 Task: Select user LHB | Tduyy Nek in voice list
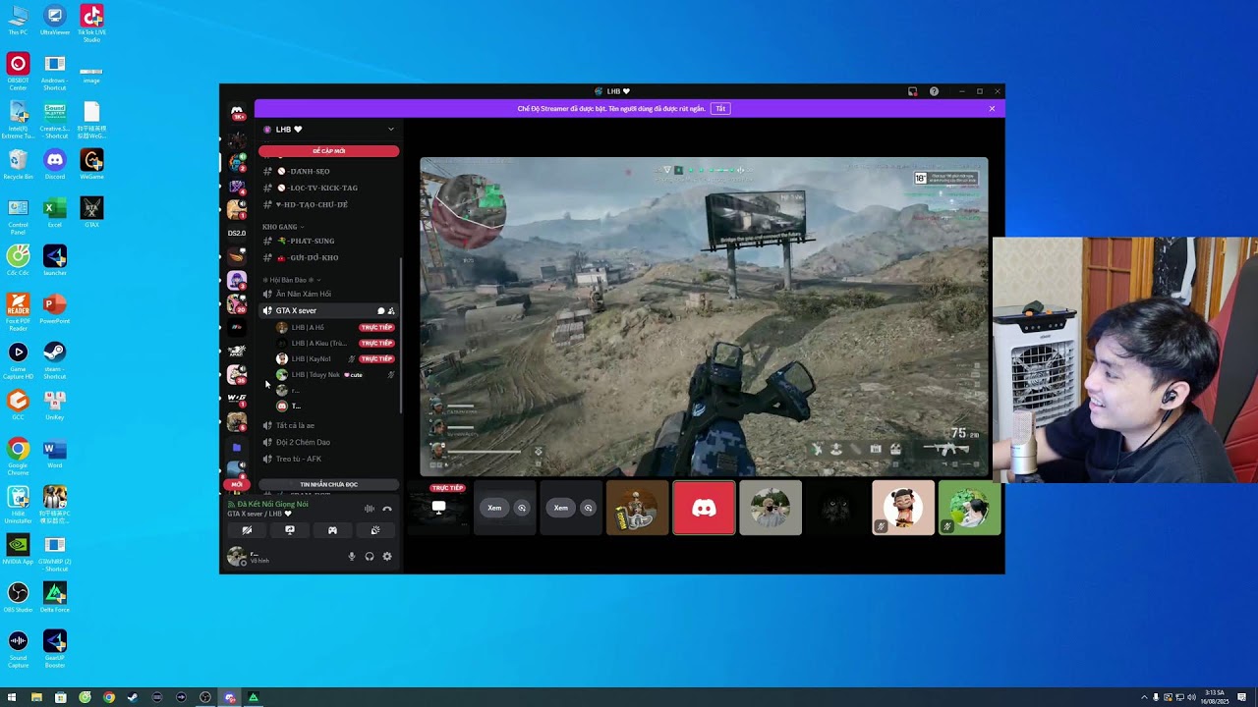pyautogui.click(x=334, y=374)
